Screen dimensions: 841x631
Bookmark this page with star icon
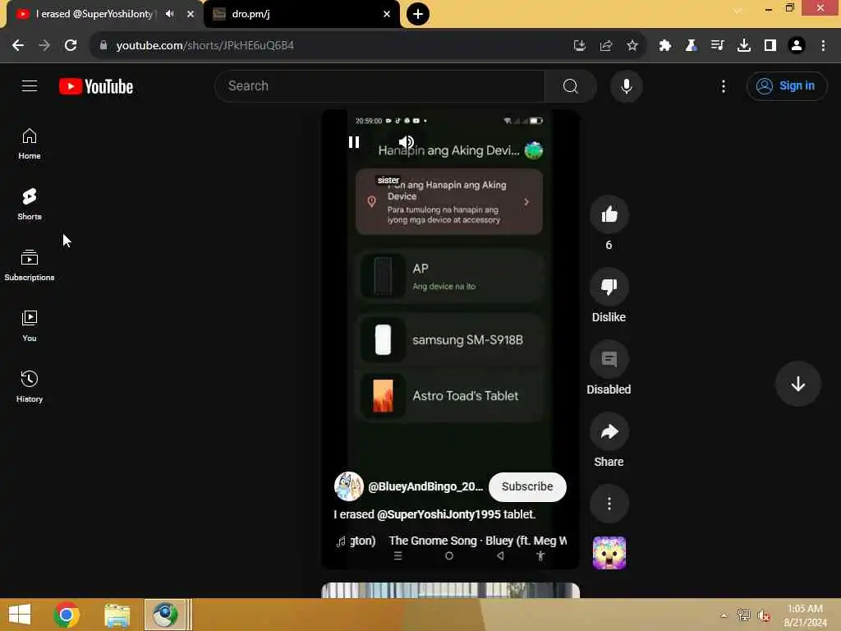632,45
